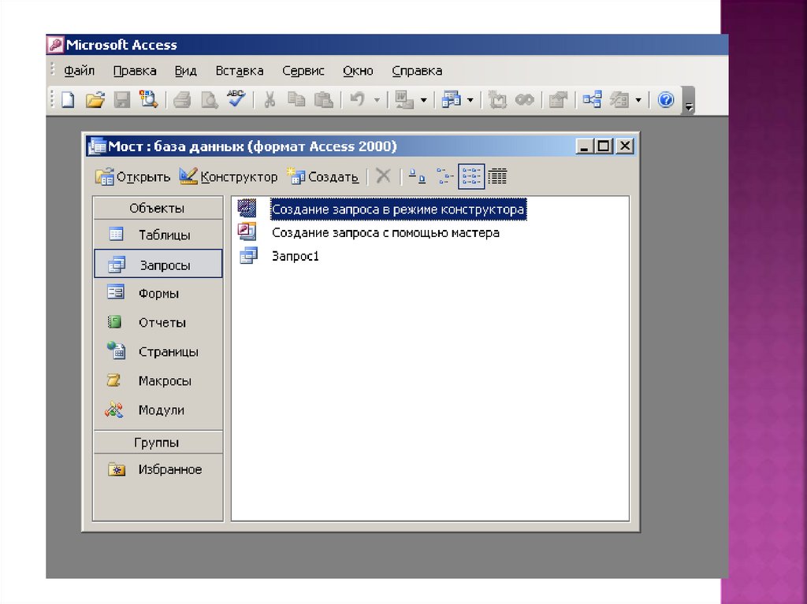The image size is (807, 604).
Task: Select Отчеты in the objects pane
Action: click(158, 322)
